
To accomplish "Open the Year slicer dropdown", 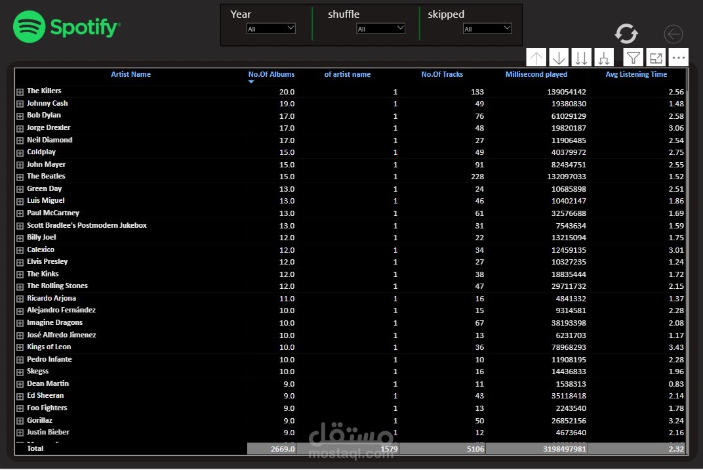I will (271, 29).
